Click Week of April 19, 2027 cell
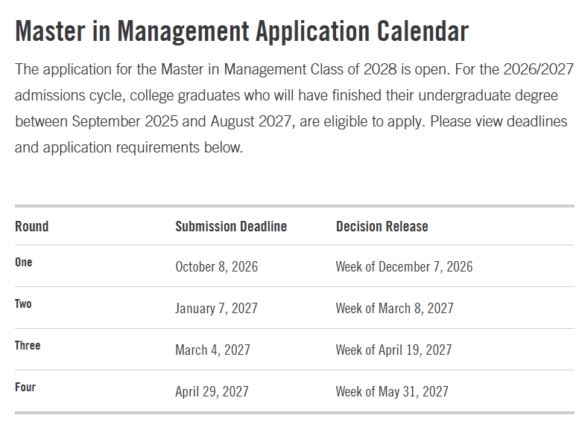This screenshot has height=421, width=582. tap(393, 350)
